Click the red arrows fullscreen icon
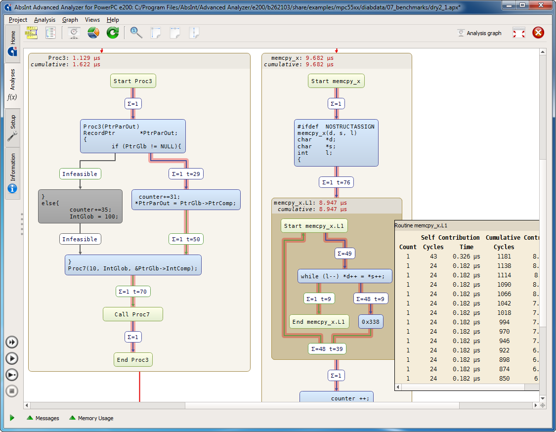The image size is (556, 432). pyautogui.click(x=518, y=33)
